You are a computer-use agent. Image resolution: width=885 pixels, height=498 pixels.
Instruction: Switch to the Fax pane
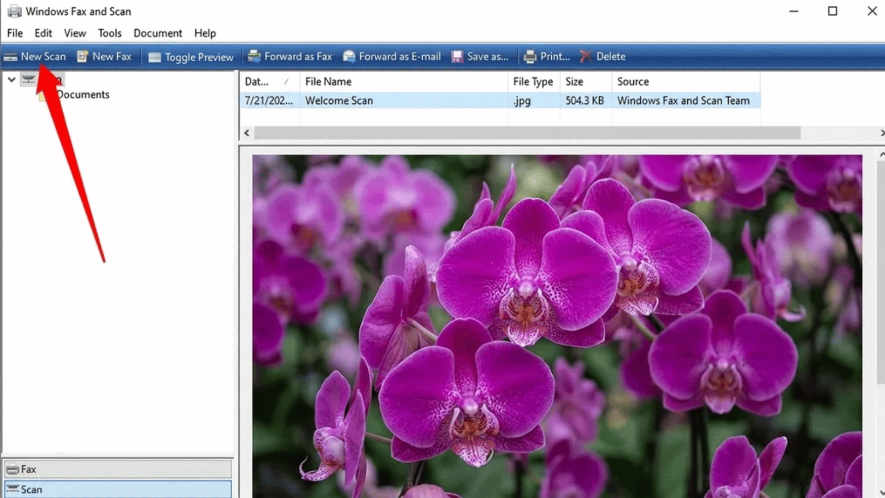pyautogui.click(x=118, y=469)
